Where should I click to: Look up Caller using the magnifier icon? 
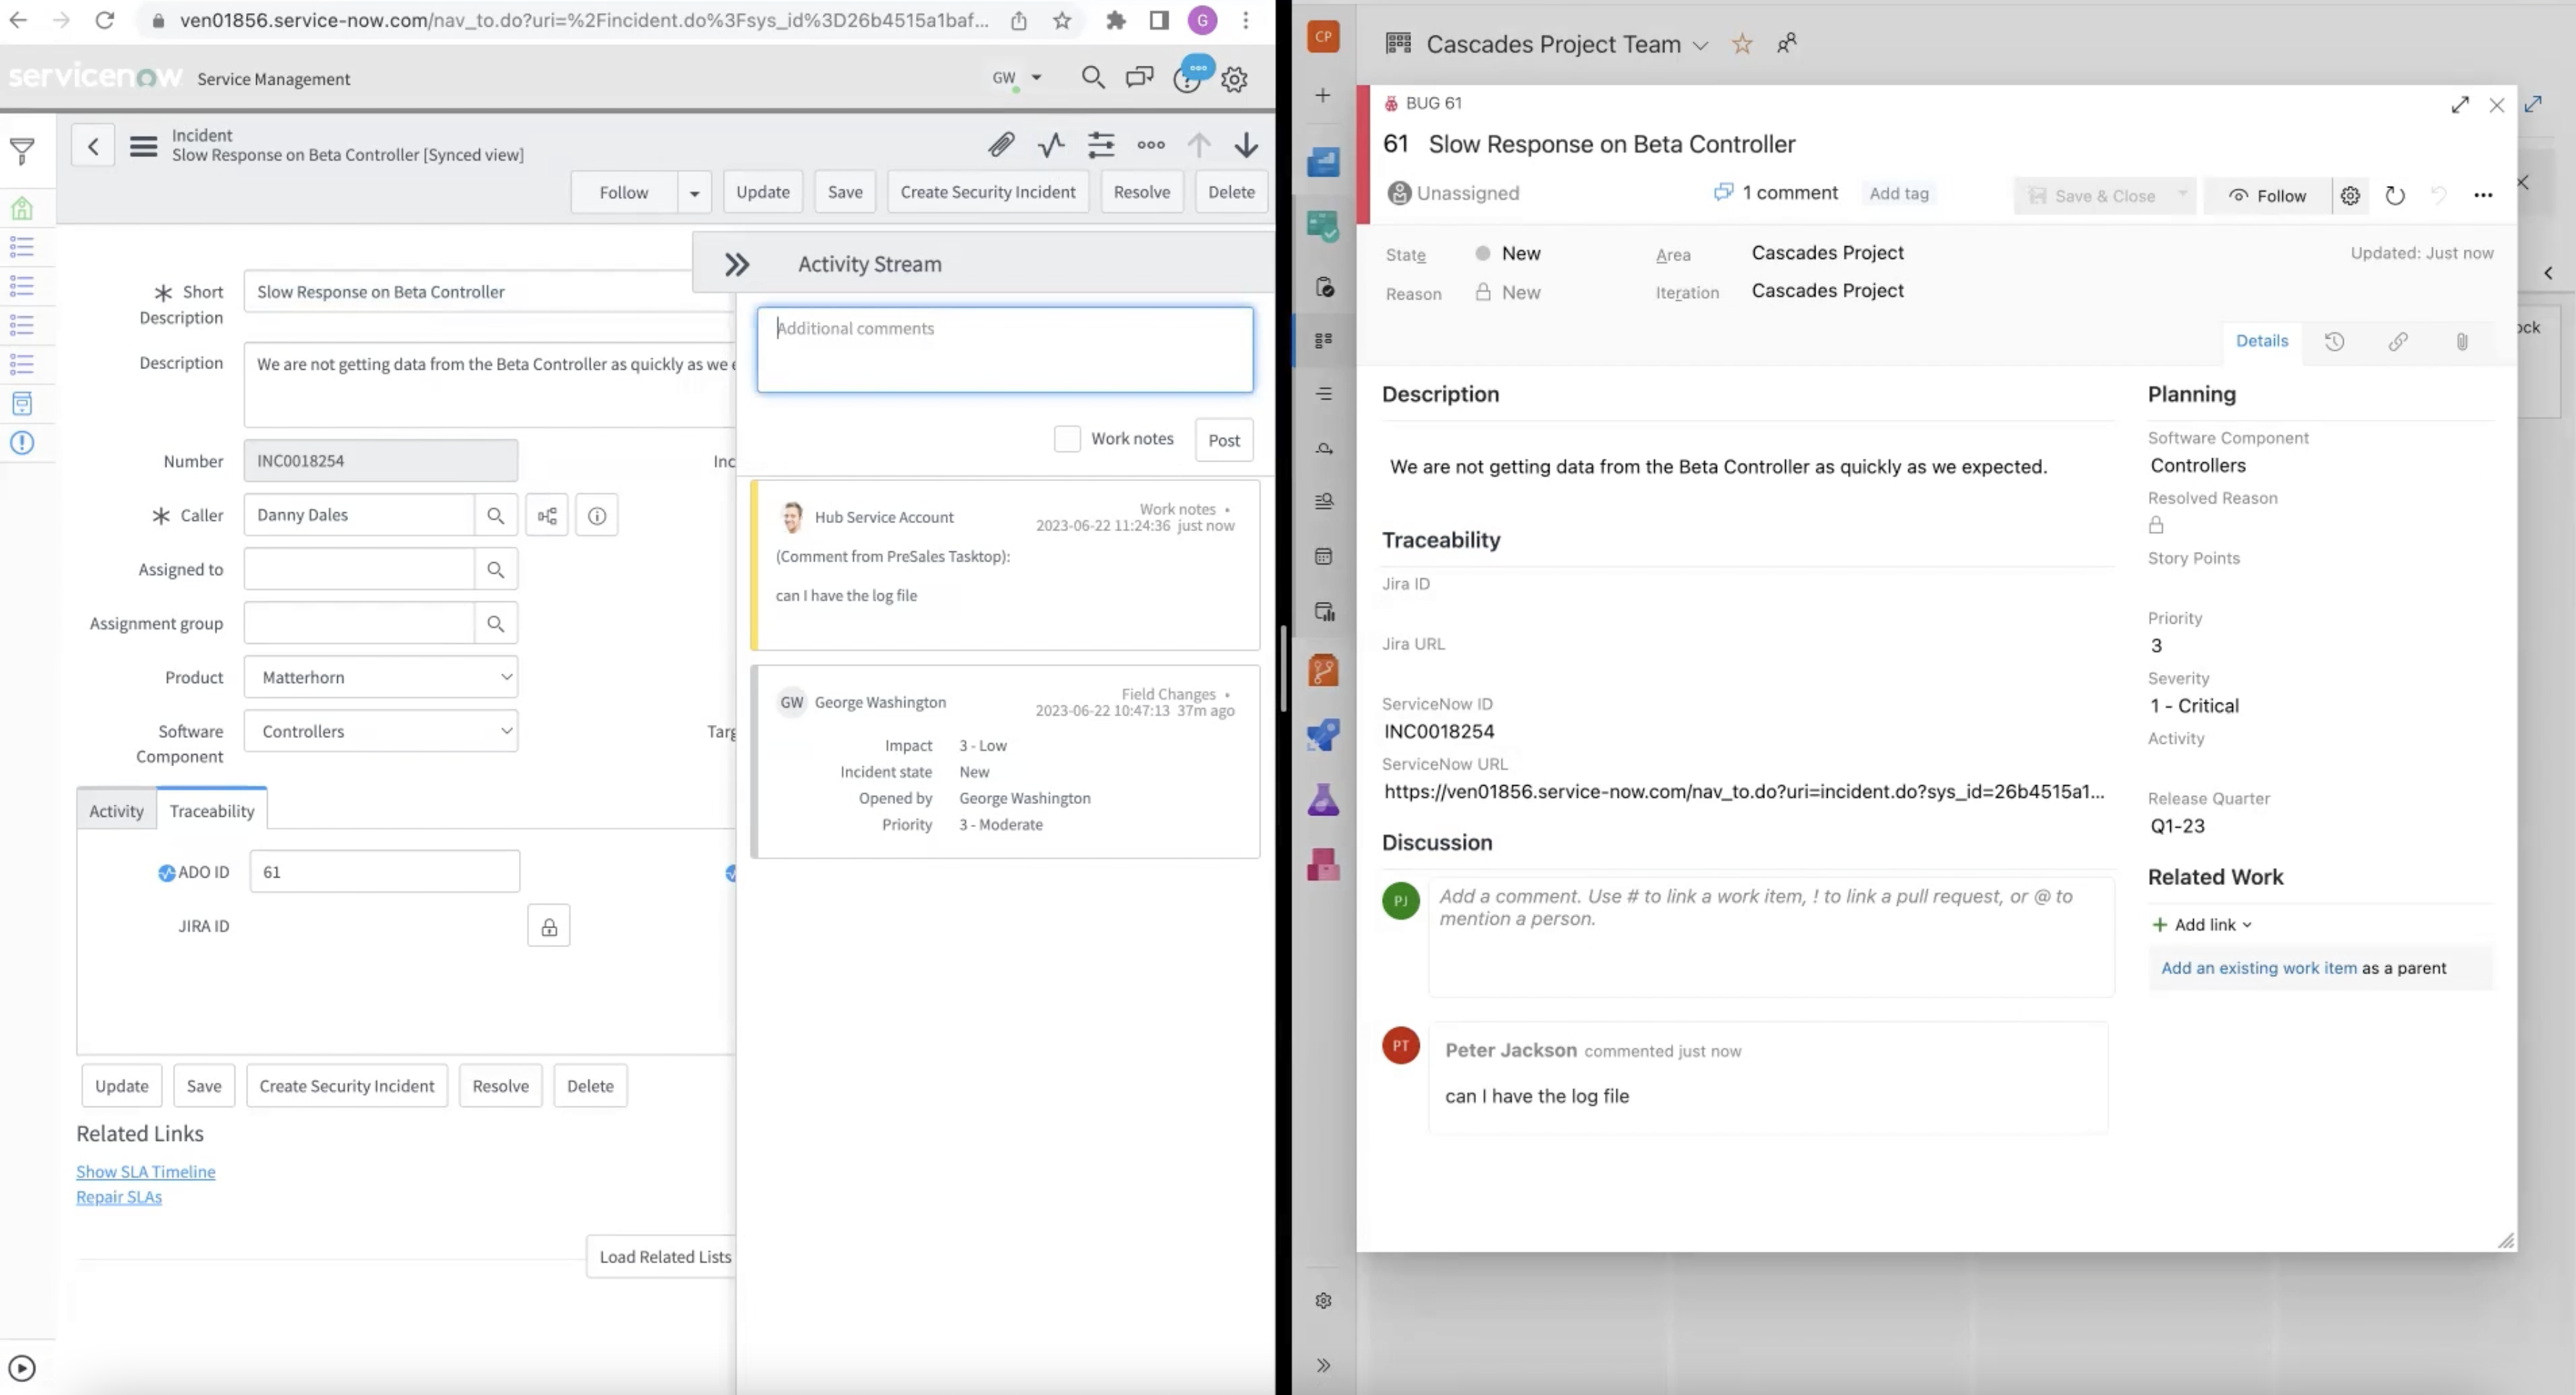pos(495,515)
